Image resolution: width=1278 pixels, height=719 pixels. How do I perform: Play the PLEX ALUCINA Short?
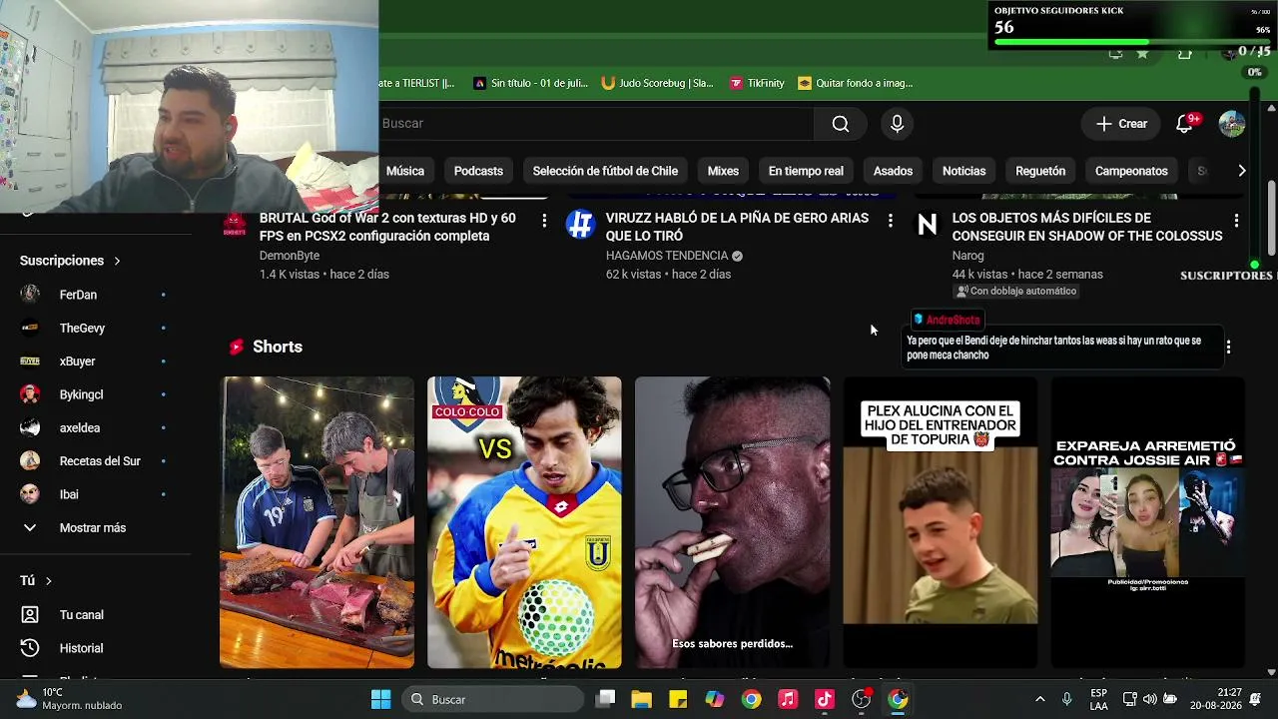[940, 522]
